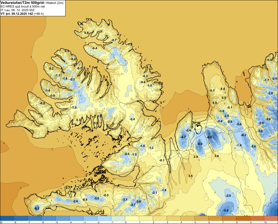Click the -1.7 temperature label

click(x=267, y=80)
